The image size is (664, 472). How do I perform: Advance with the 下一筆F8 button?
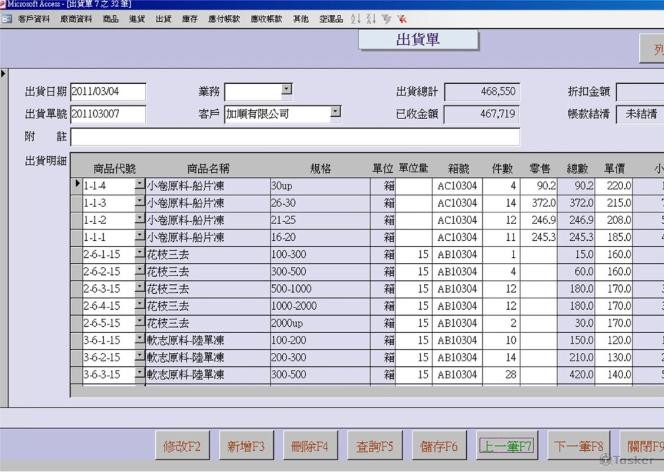578,446
